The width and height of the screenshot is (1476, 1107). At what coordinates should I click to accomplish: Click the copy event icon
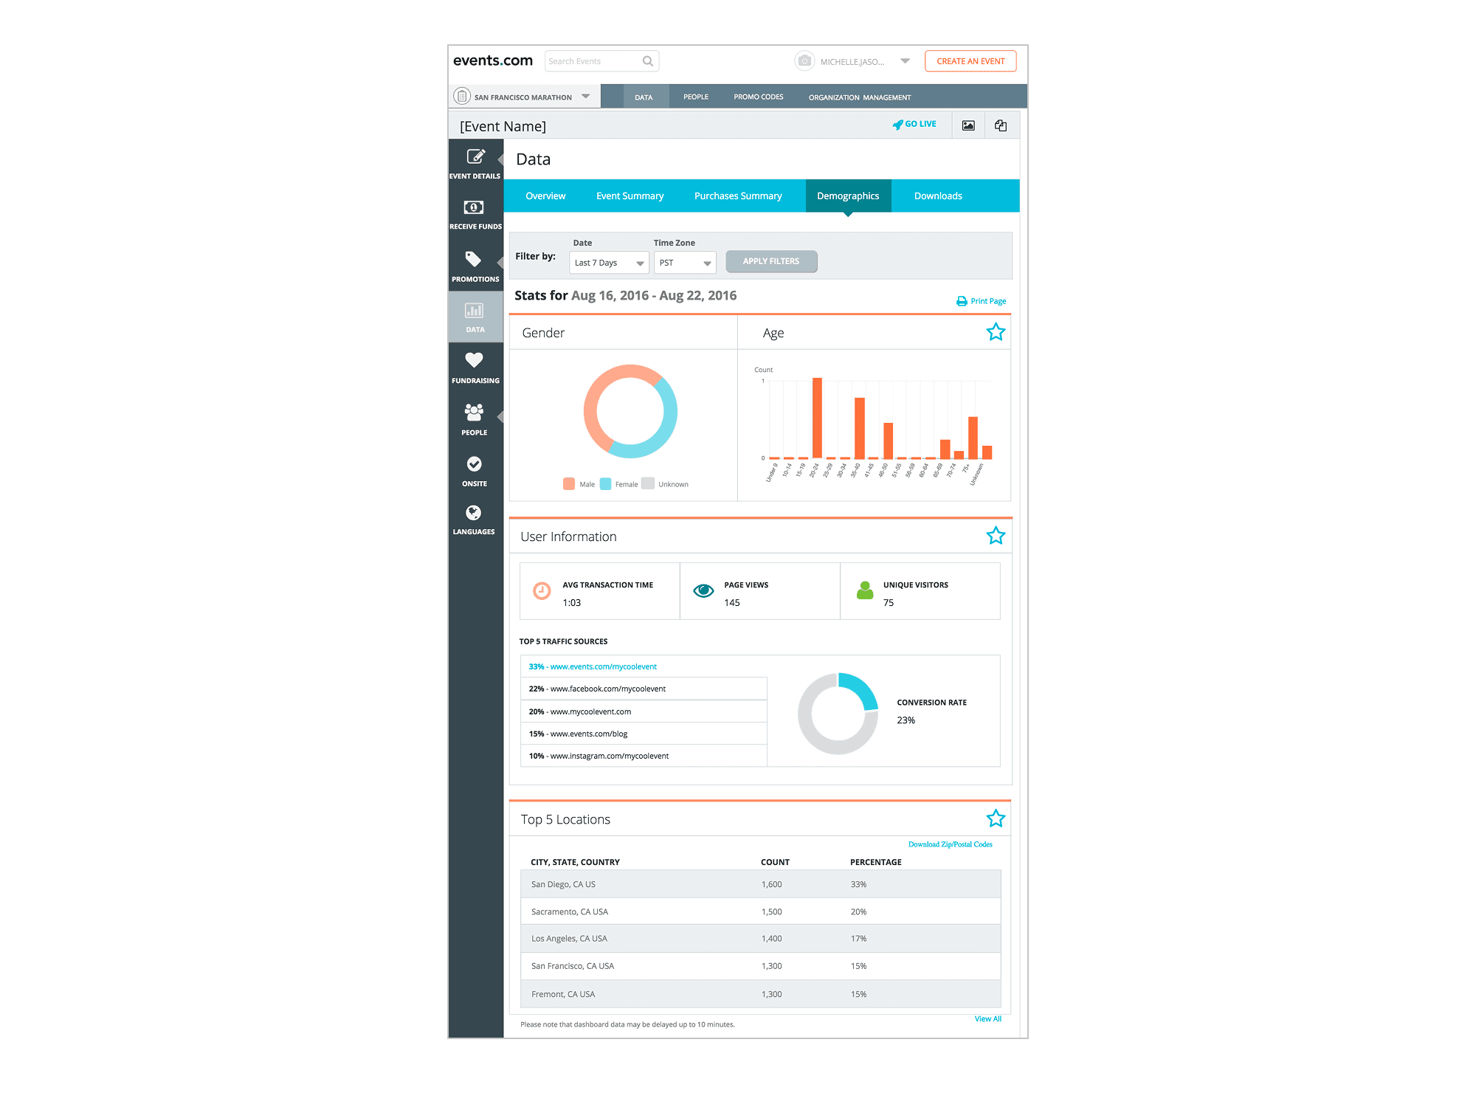pos(1001,125)
